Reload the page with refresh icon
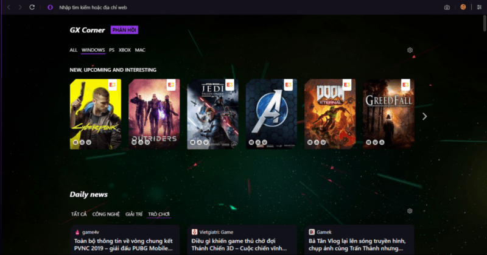 click(x=32, y=7)
